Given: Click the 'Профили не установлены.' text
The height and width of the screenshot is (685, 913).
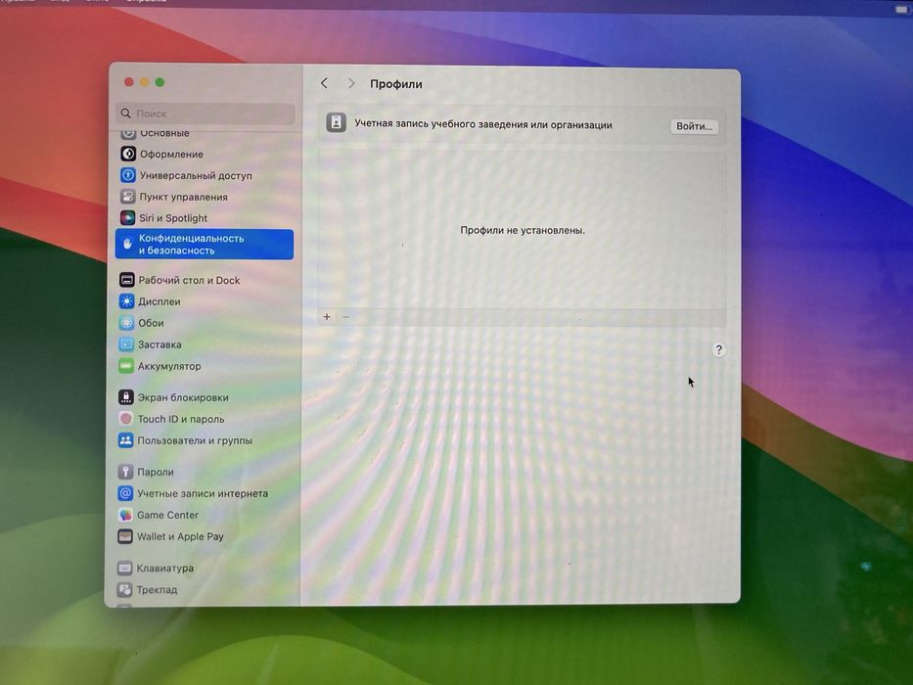Looking at the screenshot, I should click(x=523, y=230).
